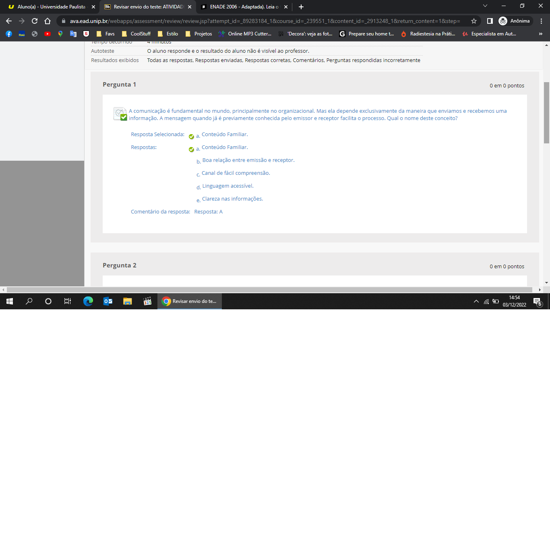Image resolution: width=550 pixels, height=553 pixels.
Task: Click the YouTube bookmark icon
Action: click(x=48, y=34)
